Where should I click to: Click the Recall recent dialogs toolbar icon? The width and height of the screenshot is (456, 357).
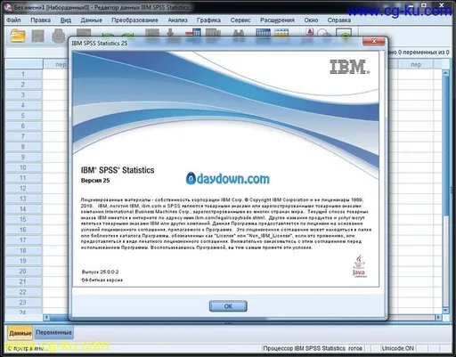coord(84,33)
